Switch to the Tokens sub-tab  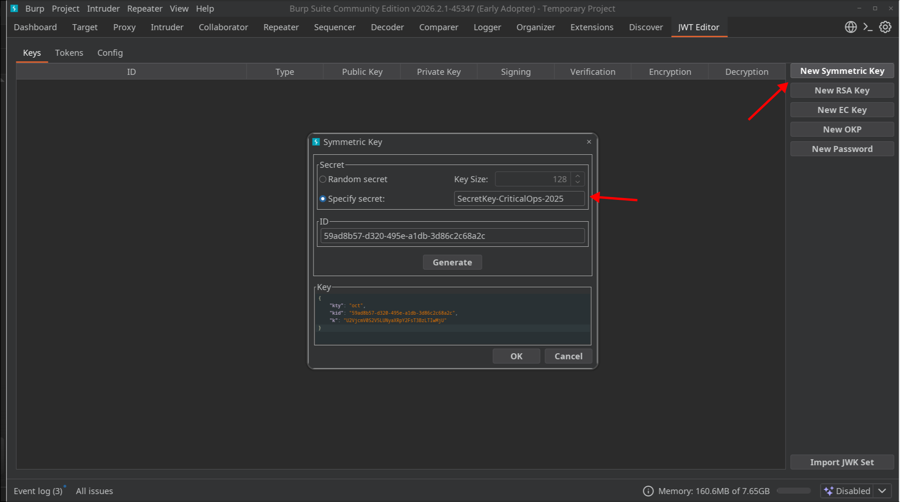[x=69, y=53]
